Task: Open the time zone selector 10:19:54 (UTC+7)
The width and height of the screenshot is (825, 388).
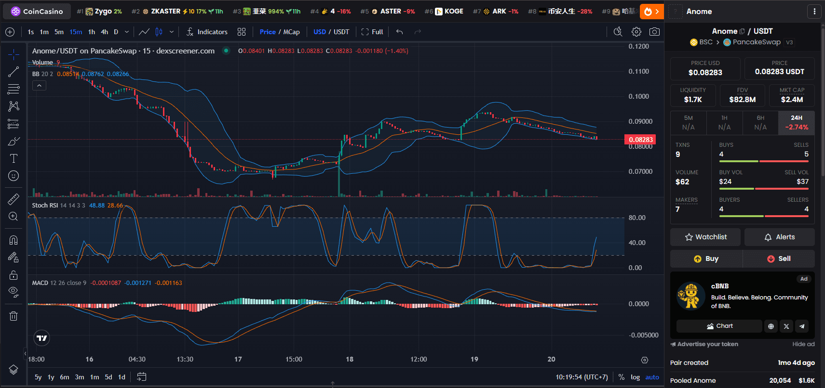Action: click(x=582, y=377)
